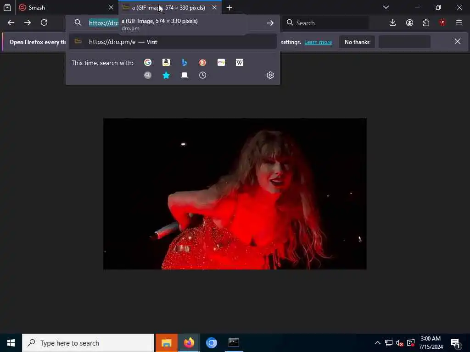This screenshot has height=352, width=470.
Task: Open the Firefox application menu
Action: (459, 23)
